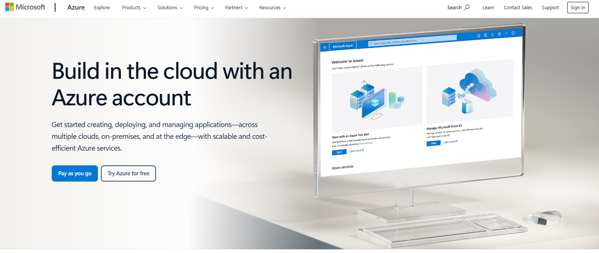Open the Support link
Screen dimensions: 599x253
point(550,8)
